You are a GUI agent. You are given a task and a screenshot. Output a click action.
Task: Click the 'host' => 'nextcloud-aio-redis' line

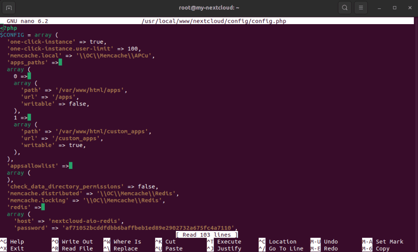click(69, 222)
